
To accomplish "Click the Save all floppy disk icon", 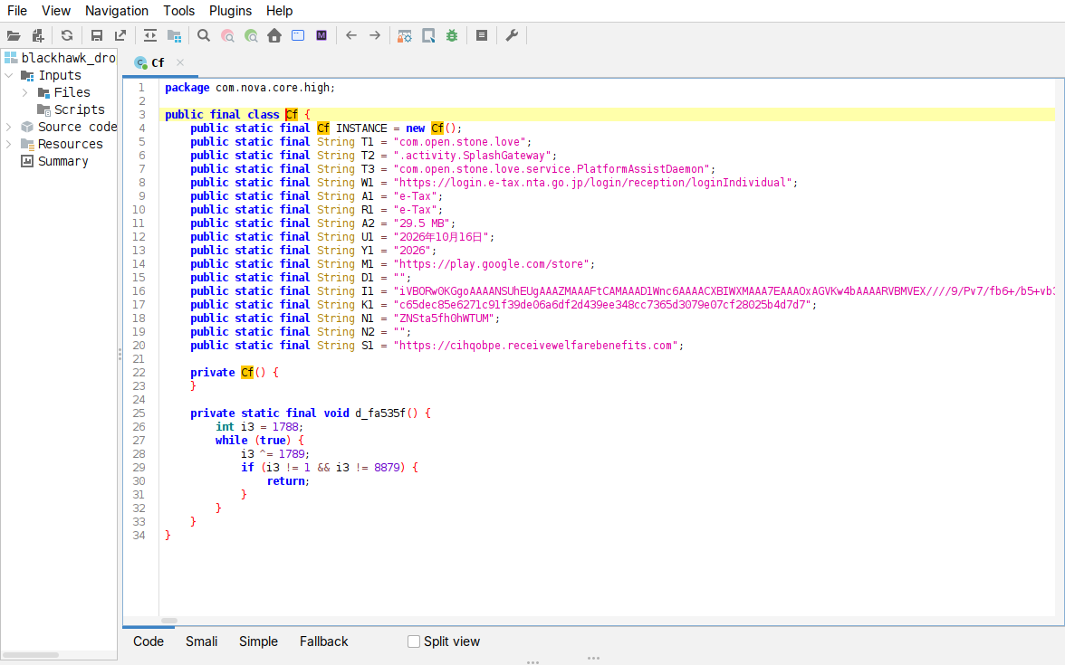I will (96, 36).
